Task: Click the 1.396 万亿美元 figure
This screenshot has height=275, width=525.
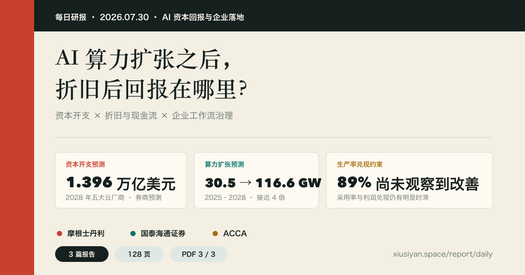Action: tap(121, 183)
